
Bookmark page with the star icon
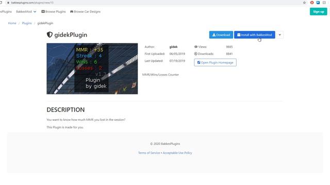[x=304, y=3]
